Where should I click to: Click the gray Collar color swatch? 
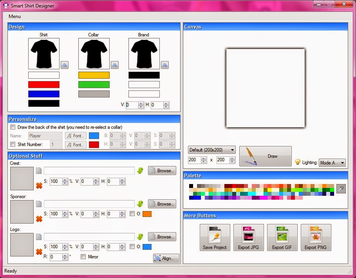pyautogui.click(x=94, y=94)
